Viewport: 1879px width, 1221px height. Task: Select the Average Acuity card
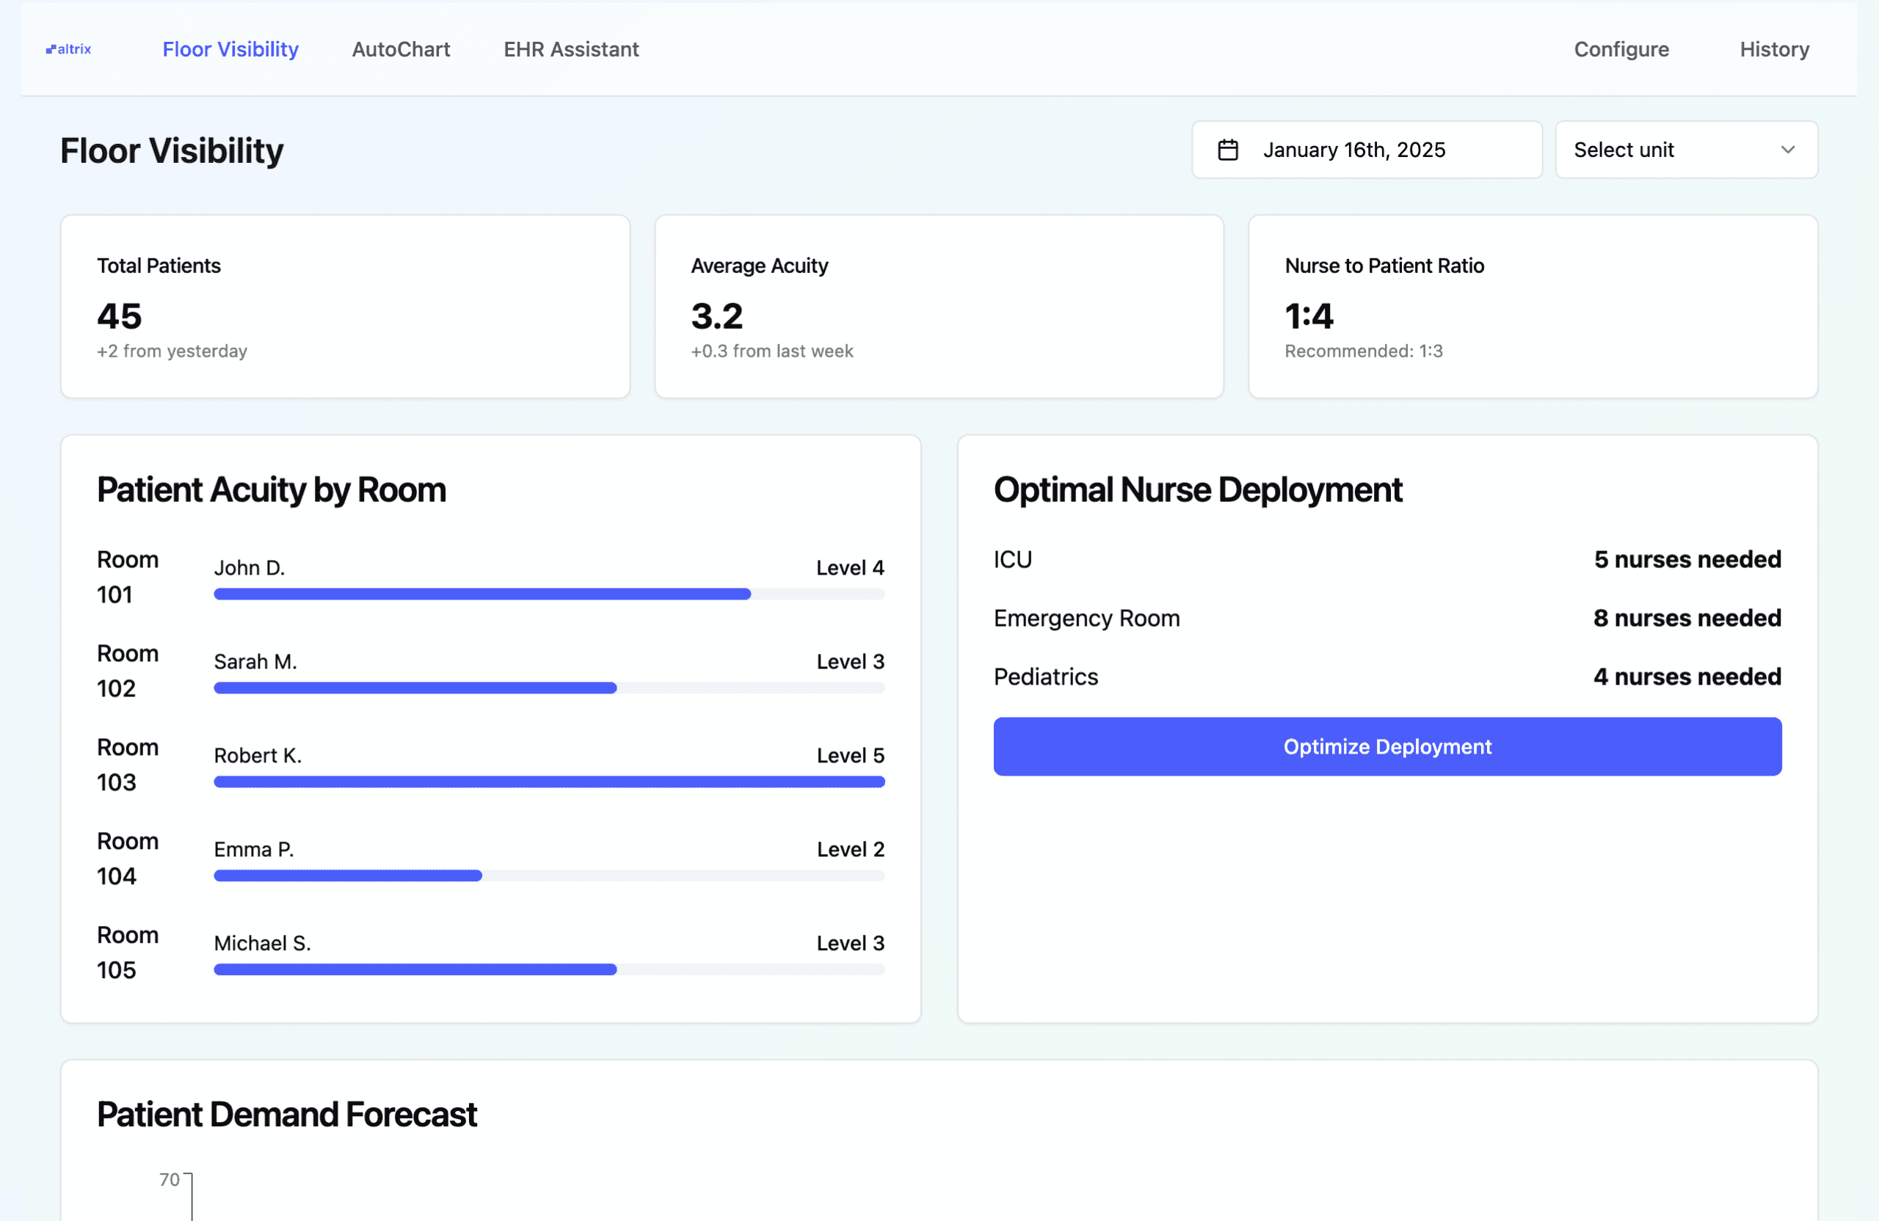point(939,307)
